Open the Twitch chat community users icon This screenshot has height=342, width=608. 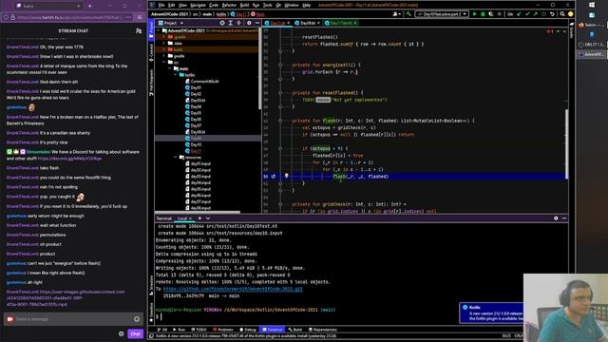[x=139, y=30]
